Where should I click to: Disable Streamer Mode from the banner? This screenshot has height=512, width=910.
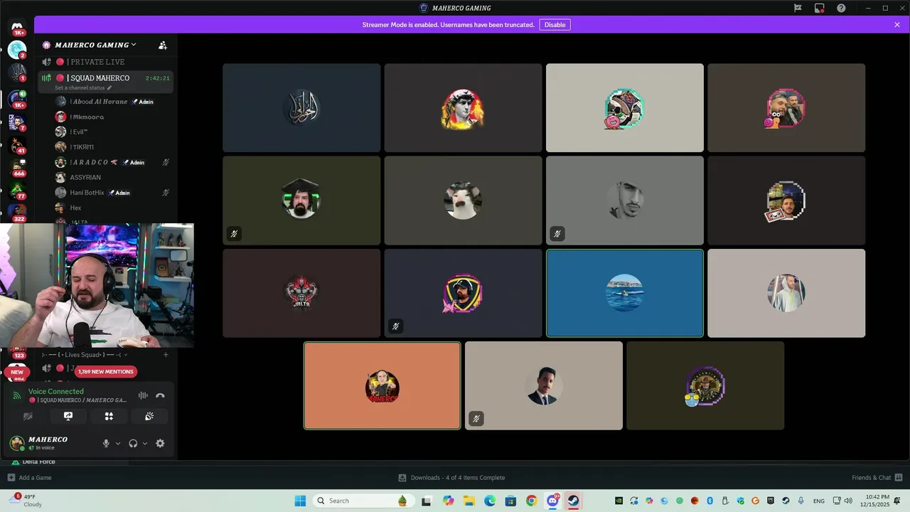(x=555, y=25)
